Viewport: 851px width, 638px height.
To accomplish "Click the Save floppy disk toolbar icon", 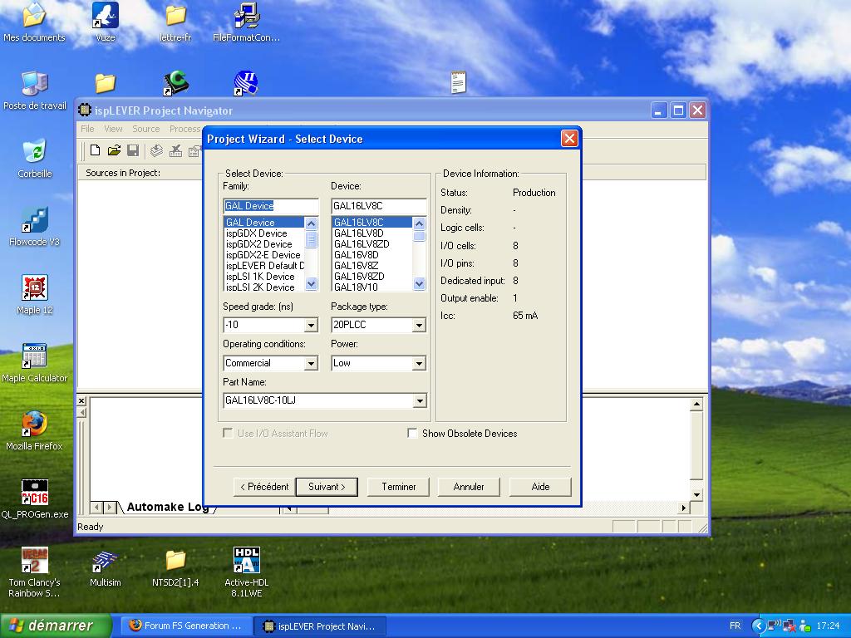I will (x=132, y=150).
